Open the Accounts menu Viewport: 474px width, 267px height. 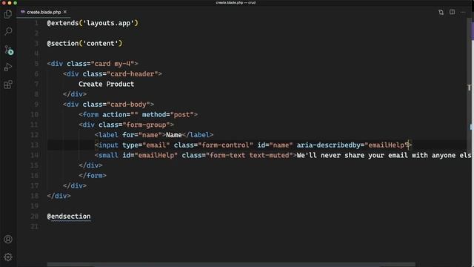[8, 240]
